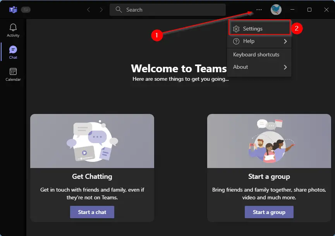Click 'Get in touch with friends and family' text
This screenshot has width=335, height=236.
pos(92,194)
